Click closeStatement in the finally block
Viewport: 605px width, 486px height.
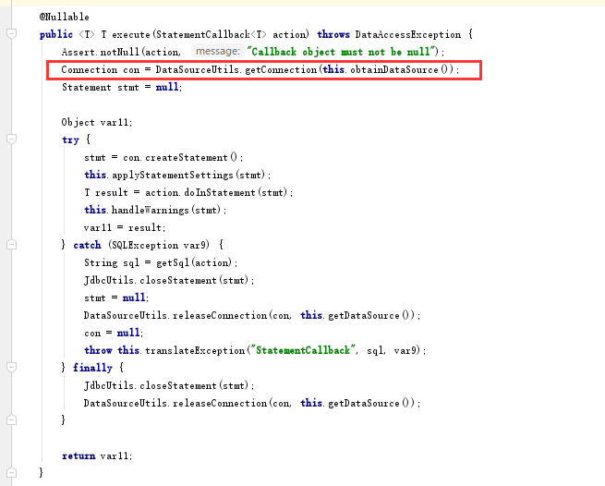tap(178, 385)
